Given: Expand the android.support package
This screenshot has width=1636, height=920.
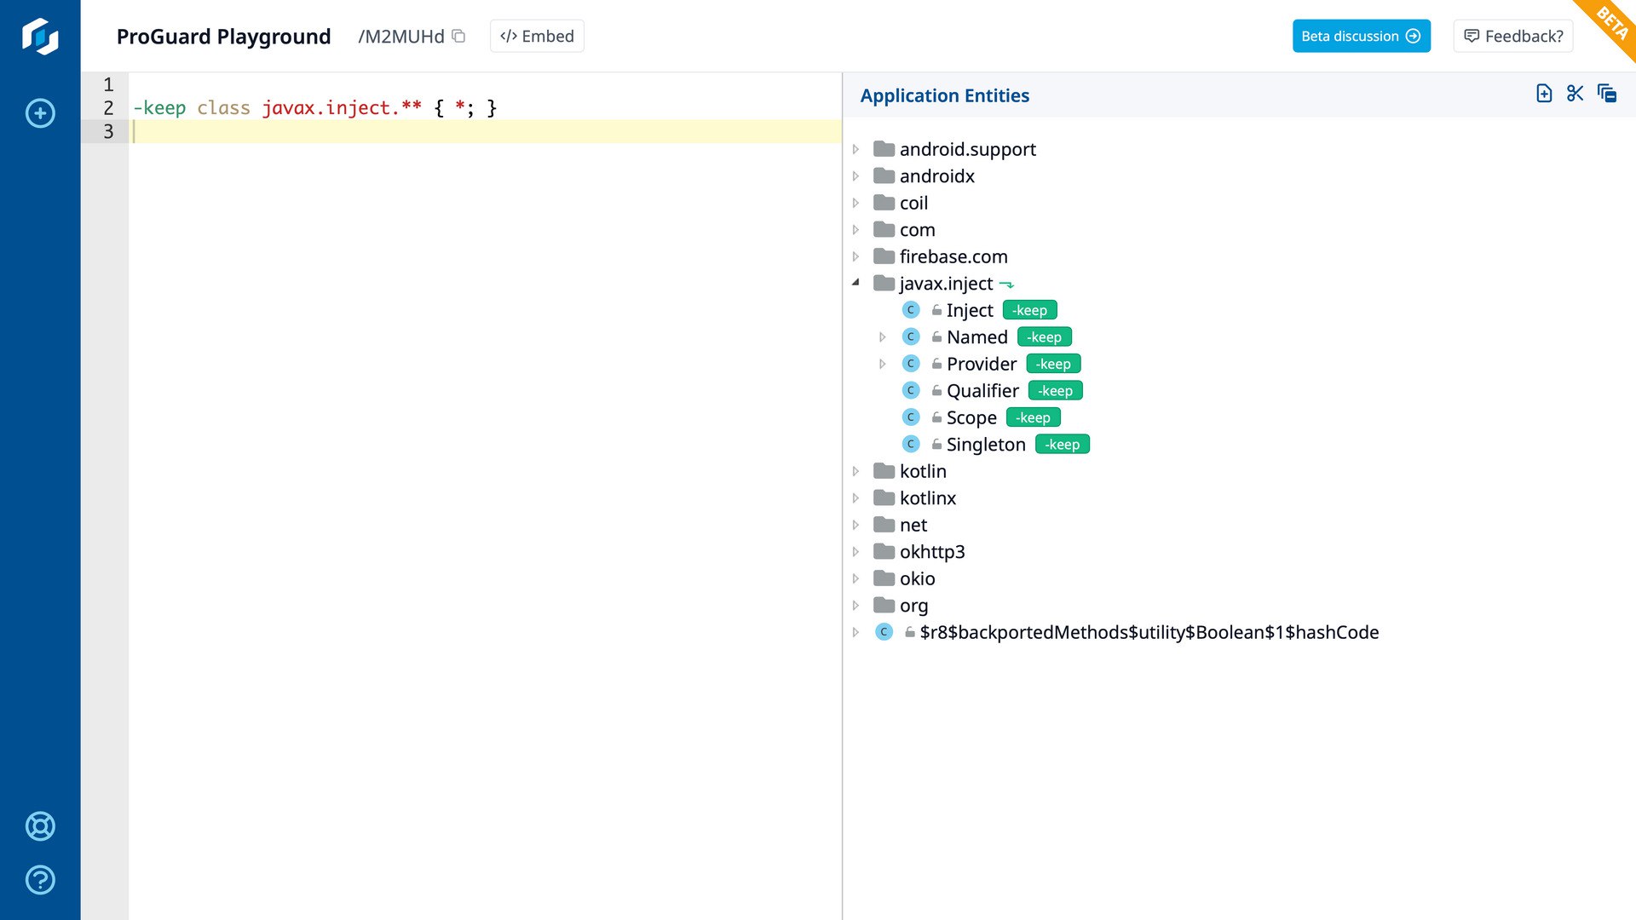Looking at the screenshot, I should click(x=855, y=149).
